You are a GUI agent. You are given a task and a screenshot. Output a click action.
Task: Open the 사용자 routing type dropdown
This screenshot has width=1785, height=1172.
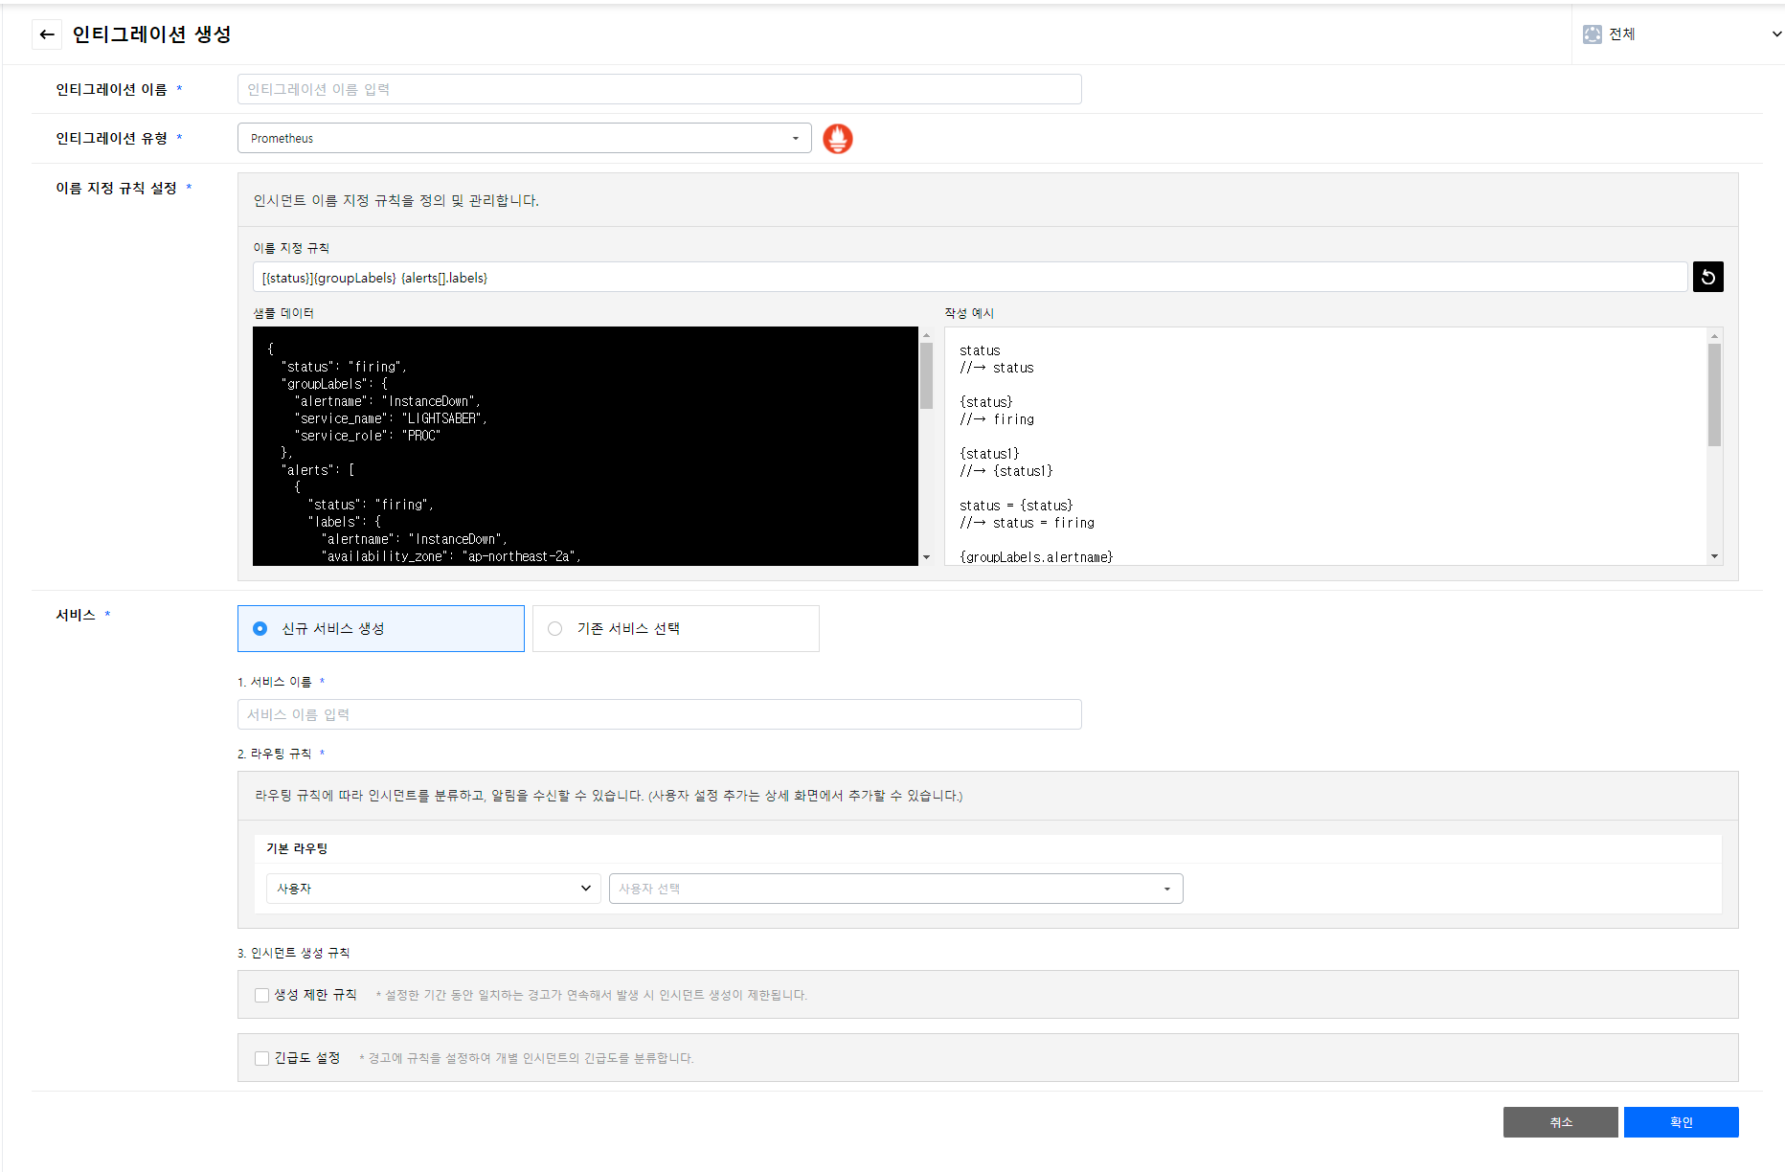pos(433,889)
